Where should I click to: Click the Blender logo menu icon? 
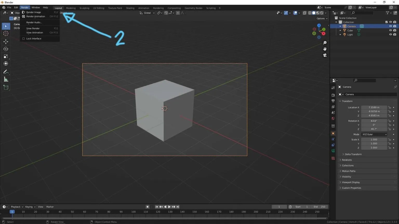[4, 8]
